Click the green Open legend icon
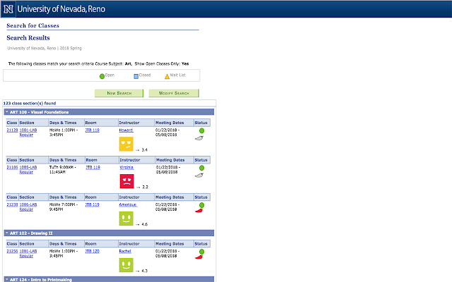This screenshot has width=452, height=282. tap(102, 76)
